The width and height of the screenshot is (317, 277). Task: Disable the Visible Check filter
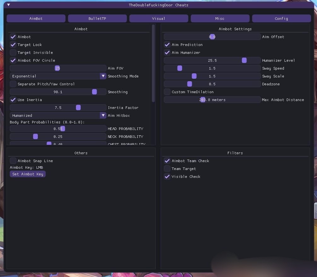click(167, 177)
